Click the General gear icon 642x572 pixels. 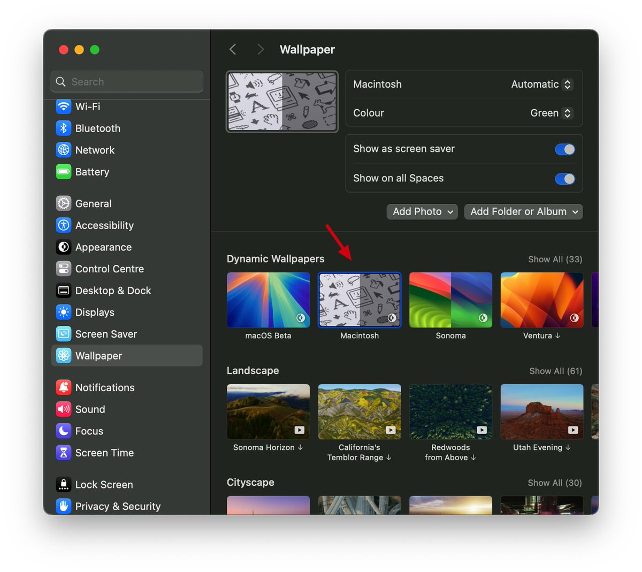[64, 204]
